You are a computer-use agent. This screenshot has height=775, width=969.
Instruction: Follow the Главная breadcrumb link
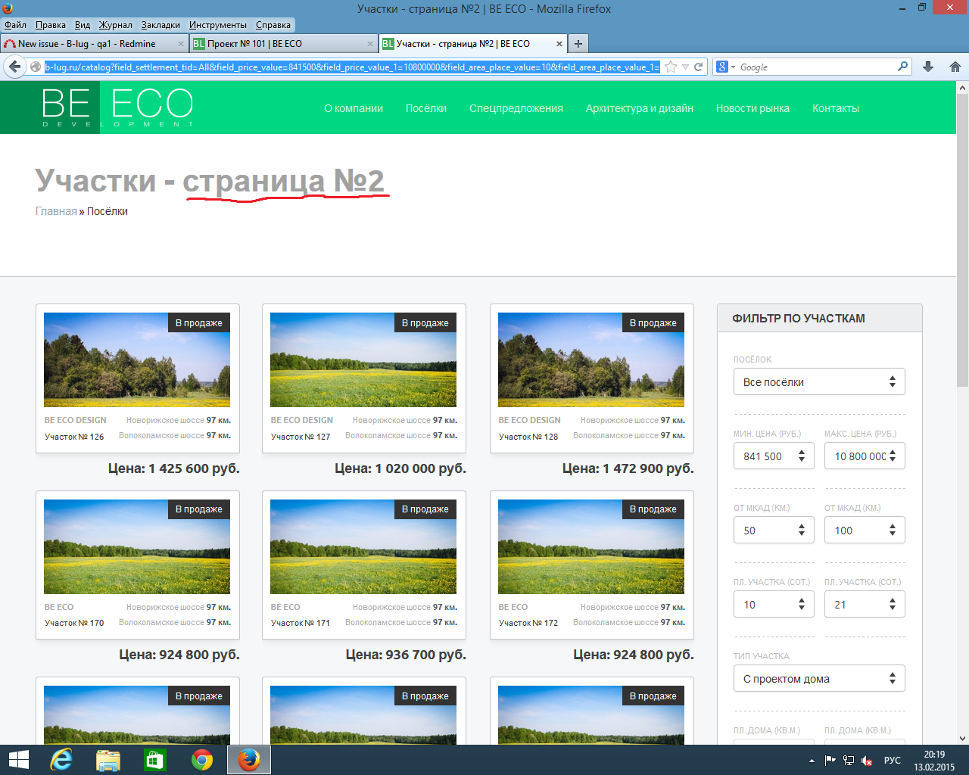[56, 211]
